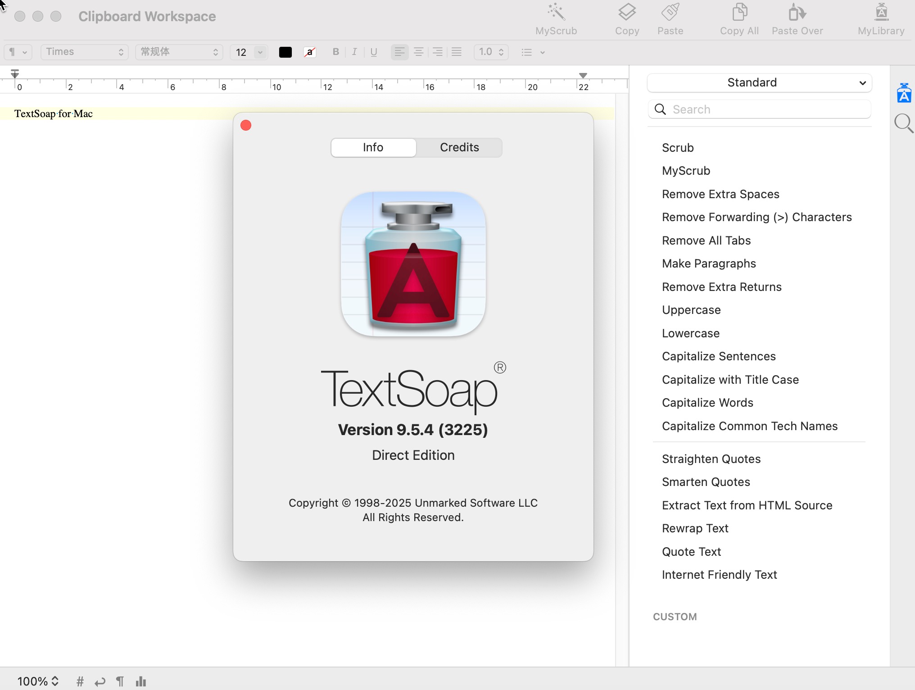The image size is (915, 690).
Task: Select the MyScrub cleaner in the list
Action: click(686, 171)
